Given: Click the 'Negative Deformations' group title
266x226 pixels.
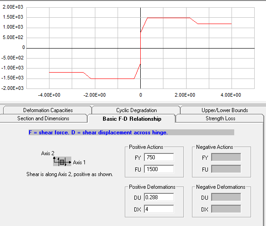Looking at the screenshot, I should [x=221, y=187].
